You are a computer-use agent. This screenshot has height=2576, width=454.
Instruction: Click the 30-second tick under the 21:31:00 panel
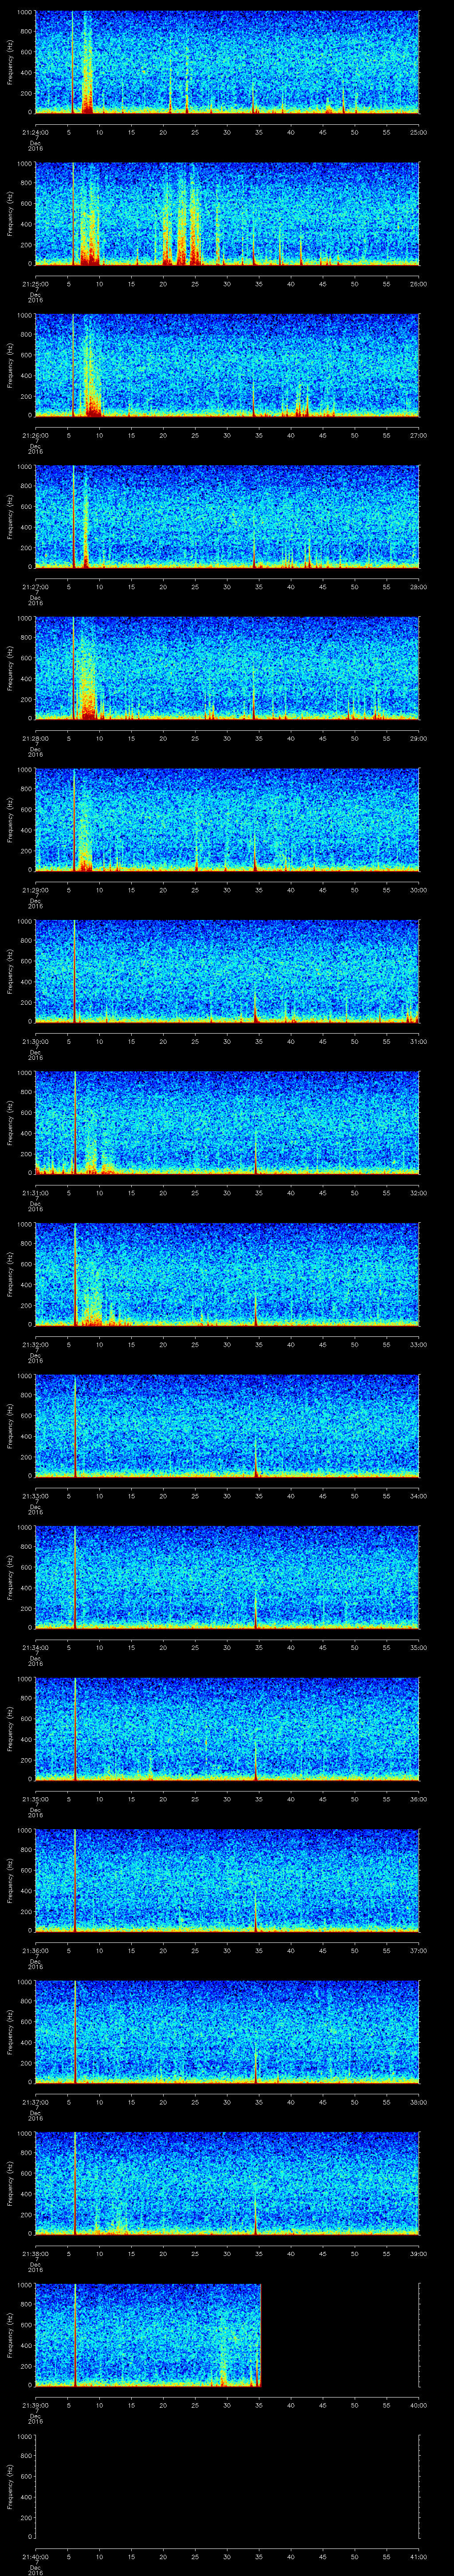click(227, 1193)
